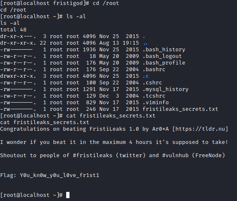The width and height of the screenshot is (237, 201).
Task: Click the .bash_logout file name
Action: pyautogui.click(x=162, y=56)
